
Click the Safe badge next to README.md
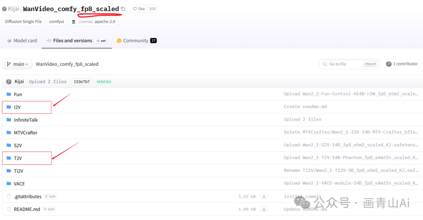(x=49, y=209)
